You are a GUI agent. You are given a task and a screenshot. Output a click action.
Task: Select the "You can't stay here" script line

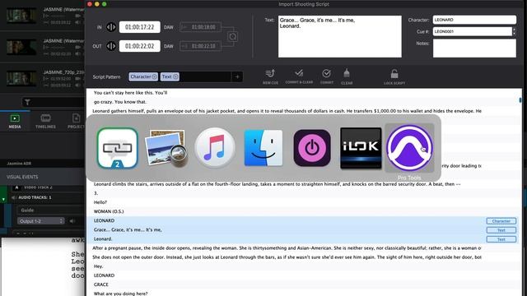pyautogui.click(x=130, y=93)
